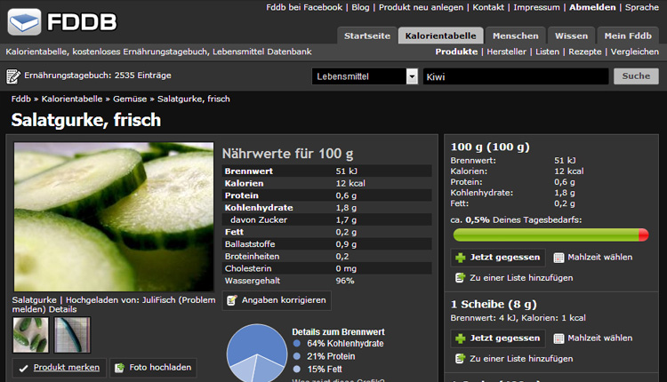
Task: Open the Hersteller submenu item
Action: click(x=506, y=52)
